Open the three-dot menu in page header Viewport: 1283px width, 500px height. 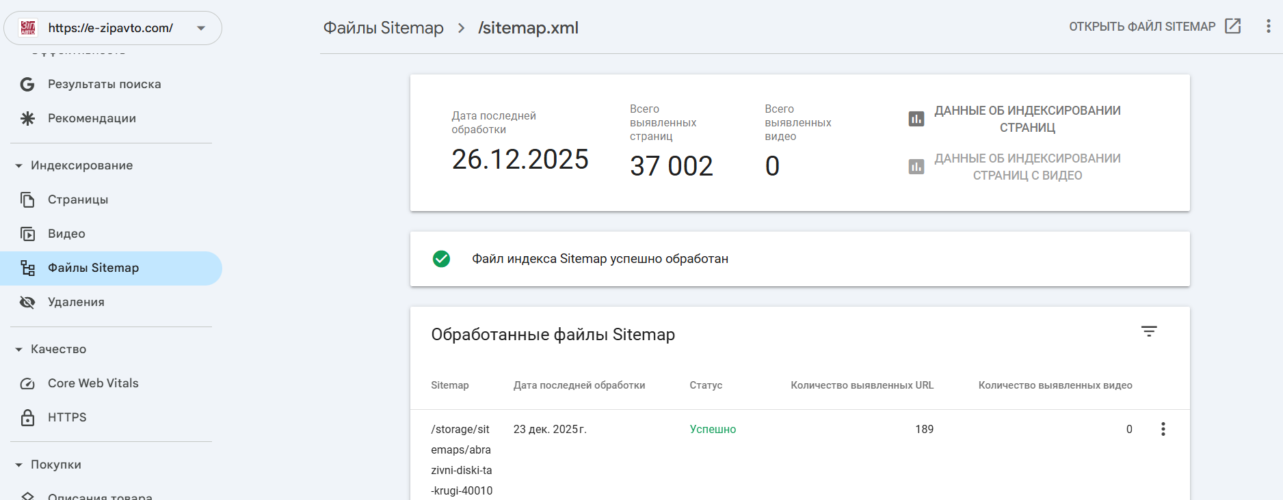pos(1268,27)
